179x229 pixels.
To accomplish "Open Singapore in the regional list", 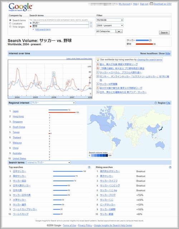I will [18, 122].
